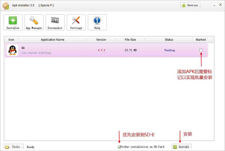225x151 pixels.
Task: Mark the QQ app checkbox
Action: click(x=201, y=50)
